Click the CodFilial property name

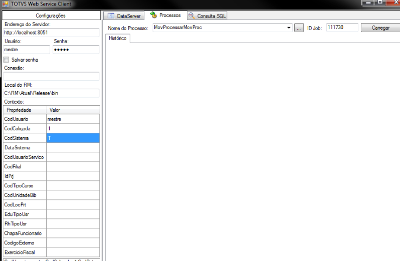[13, 166]
